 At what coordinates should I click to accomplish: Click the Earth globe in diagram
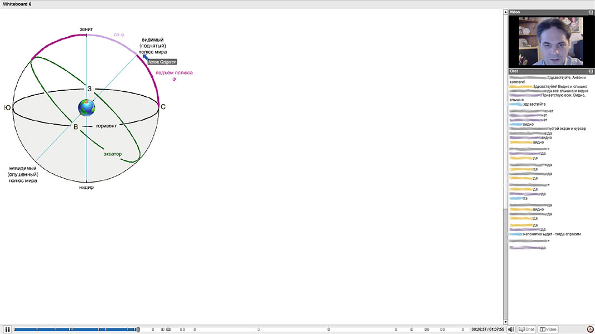click(86, 107)
